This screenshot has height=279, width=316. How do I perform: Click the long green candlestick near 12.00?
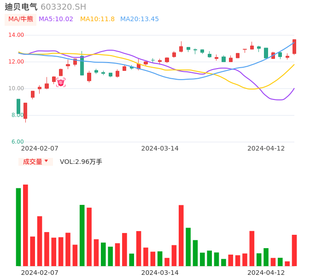point(82,65)
